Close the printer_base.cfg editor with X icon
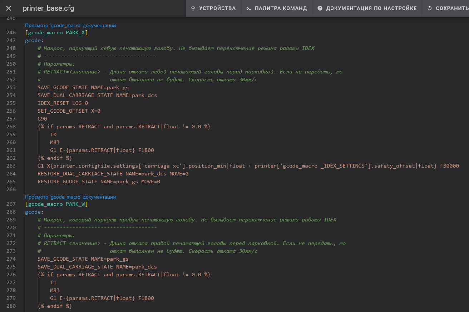 tap(9, 8)
